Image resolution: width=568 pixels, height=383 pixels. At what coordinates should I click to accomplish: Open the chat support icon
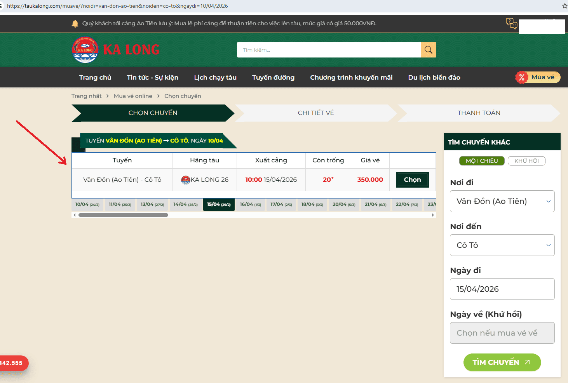pyautogui.click(x=511, y=23)
